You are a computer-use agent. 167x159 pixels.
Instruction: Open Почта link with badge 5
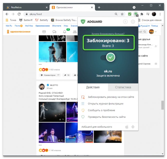pos(18,26)
